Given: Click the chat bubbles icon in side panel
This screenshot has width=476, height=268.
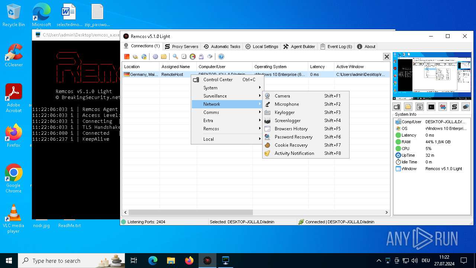Looking at the screenshot, I should point(466,107).
